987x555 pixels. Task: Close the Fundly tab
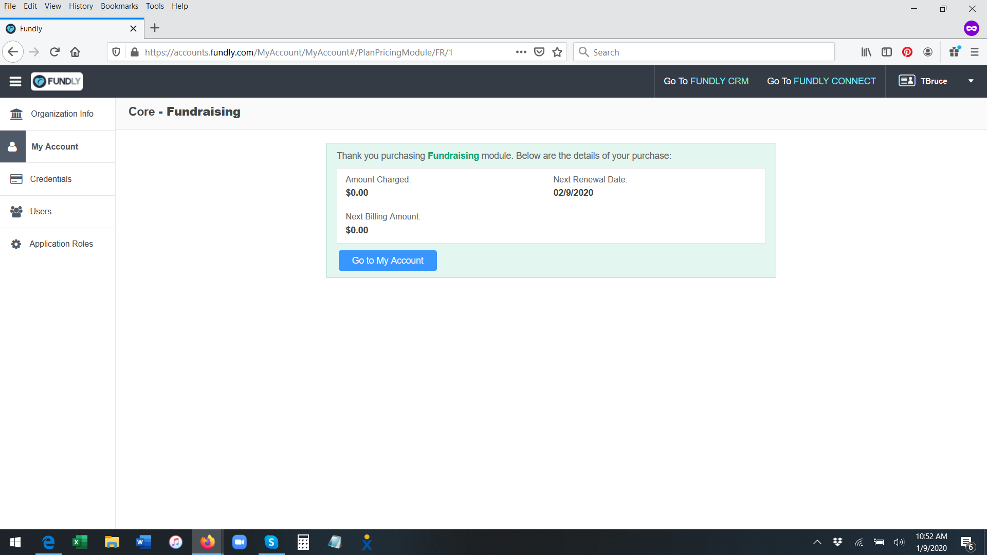click(x=133, y=28)
